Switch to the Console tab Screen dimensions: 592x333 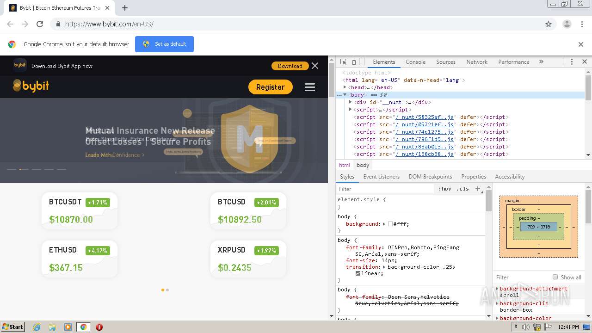415,62
